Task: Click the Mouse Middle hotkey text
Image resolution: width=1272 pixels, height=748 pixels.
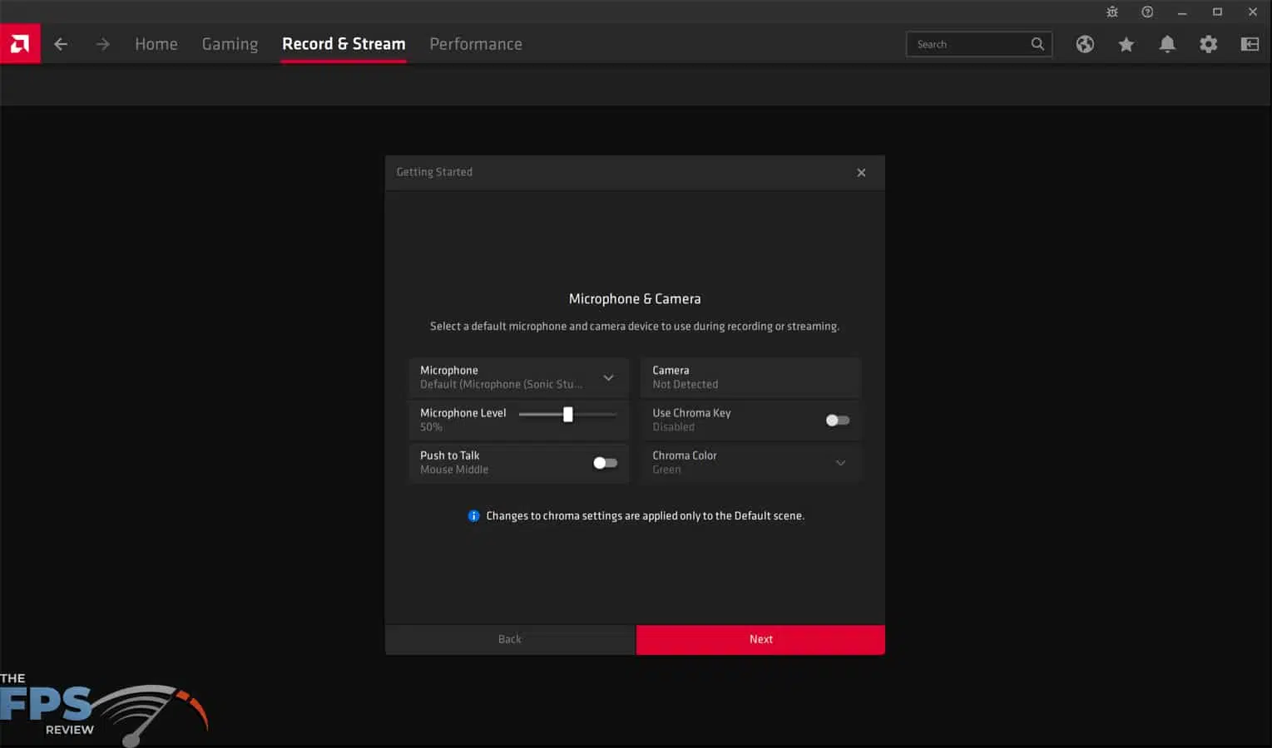Action: coord(454,470)
